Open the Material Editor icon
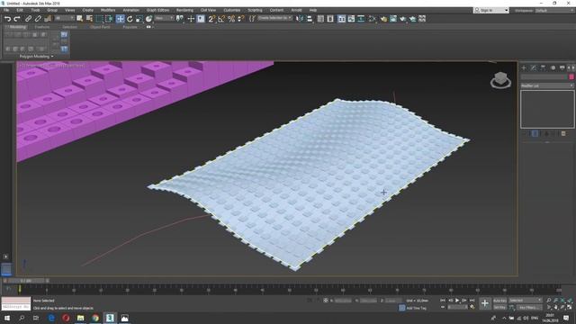Viewport: 576px width, 324px height. pyautogui.click(x=372, y=19)
